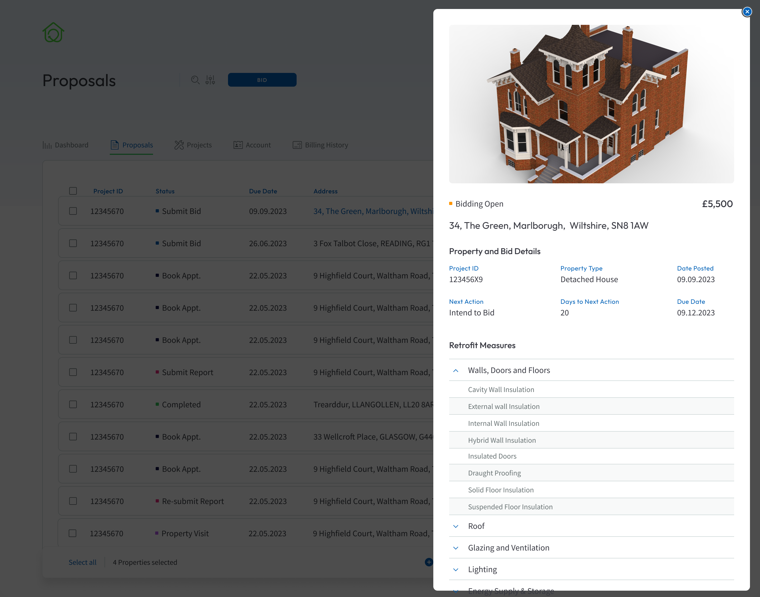Screen dimensions: 760x597
Task: Click the 123456X9 project ID value
Action: [466, 279]
